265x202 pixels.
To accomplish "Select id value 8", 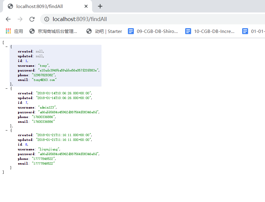I will (26, 144).
